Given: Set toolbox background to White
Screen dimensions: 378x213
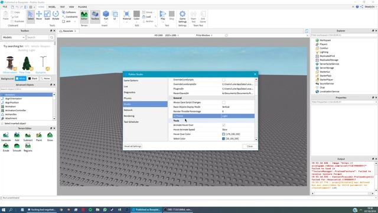Looking at the screenshot, I should 21,79.
